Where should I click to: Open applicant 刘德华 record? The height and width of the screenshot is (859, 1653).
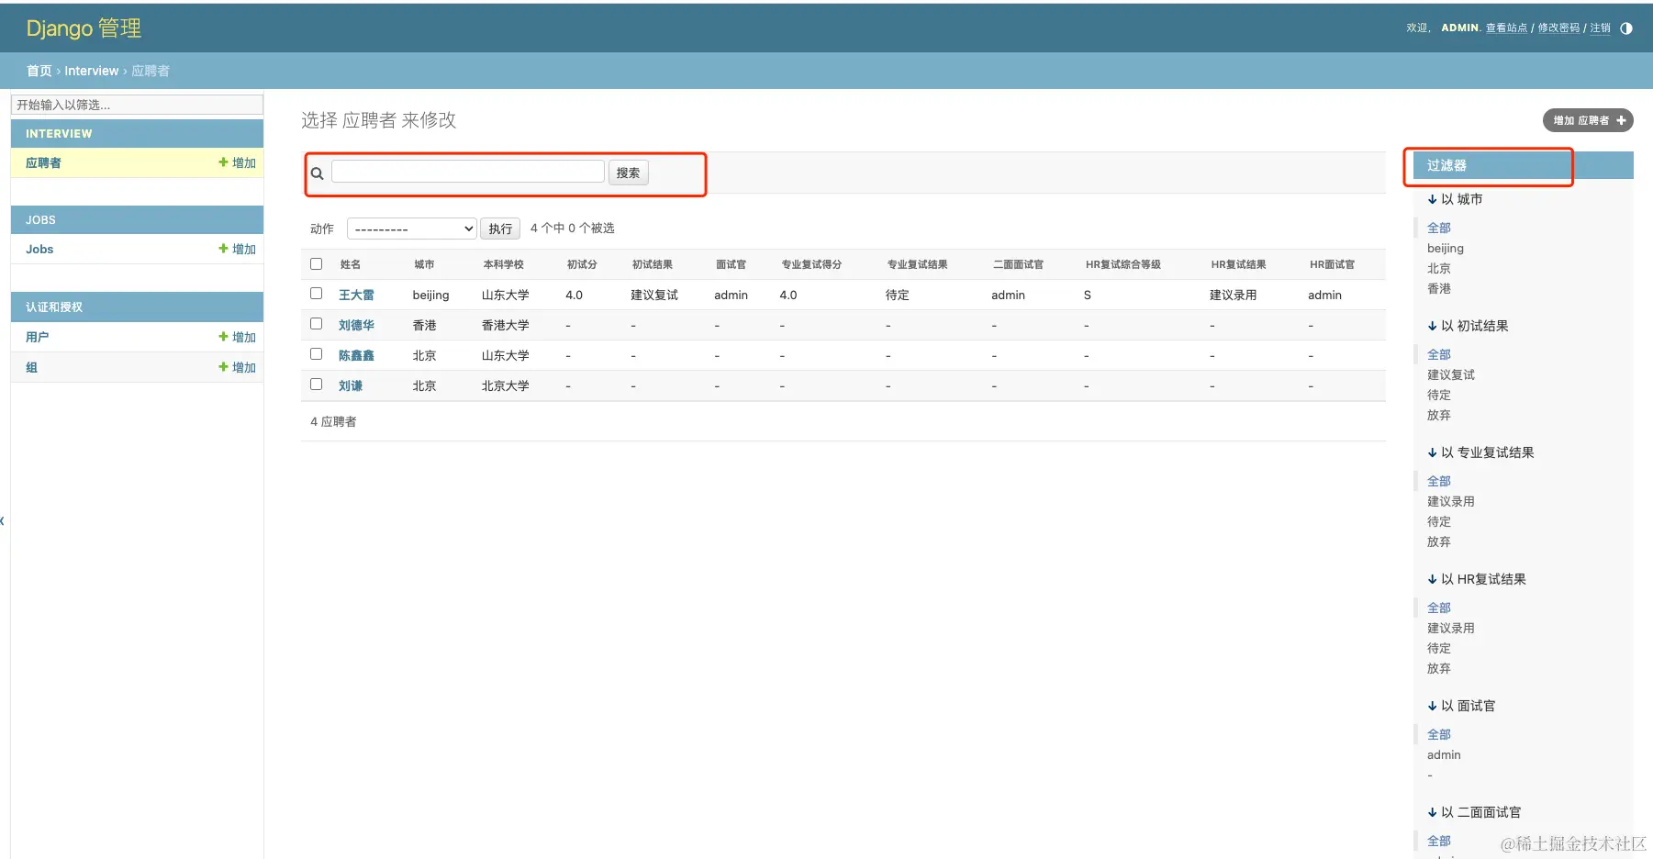pyautogui.click(x=356, y=325)
